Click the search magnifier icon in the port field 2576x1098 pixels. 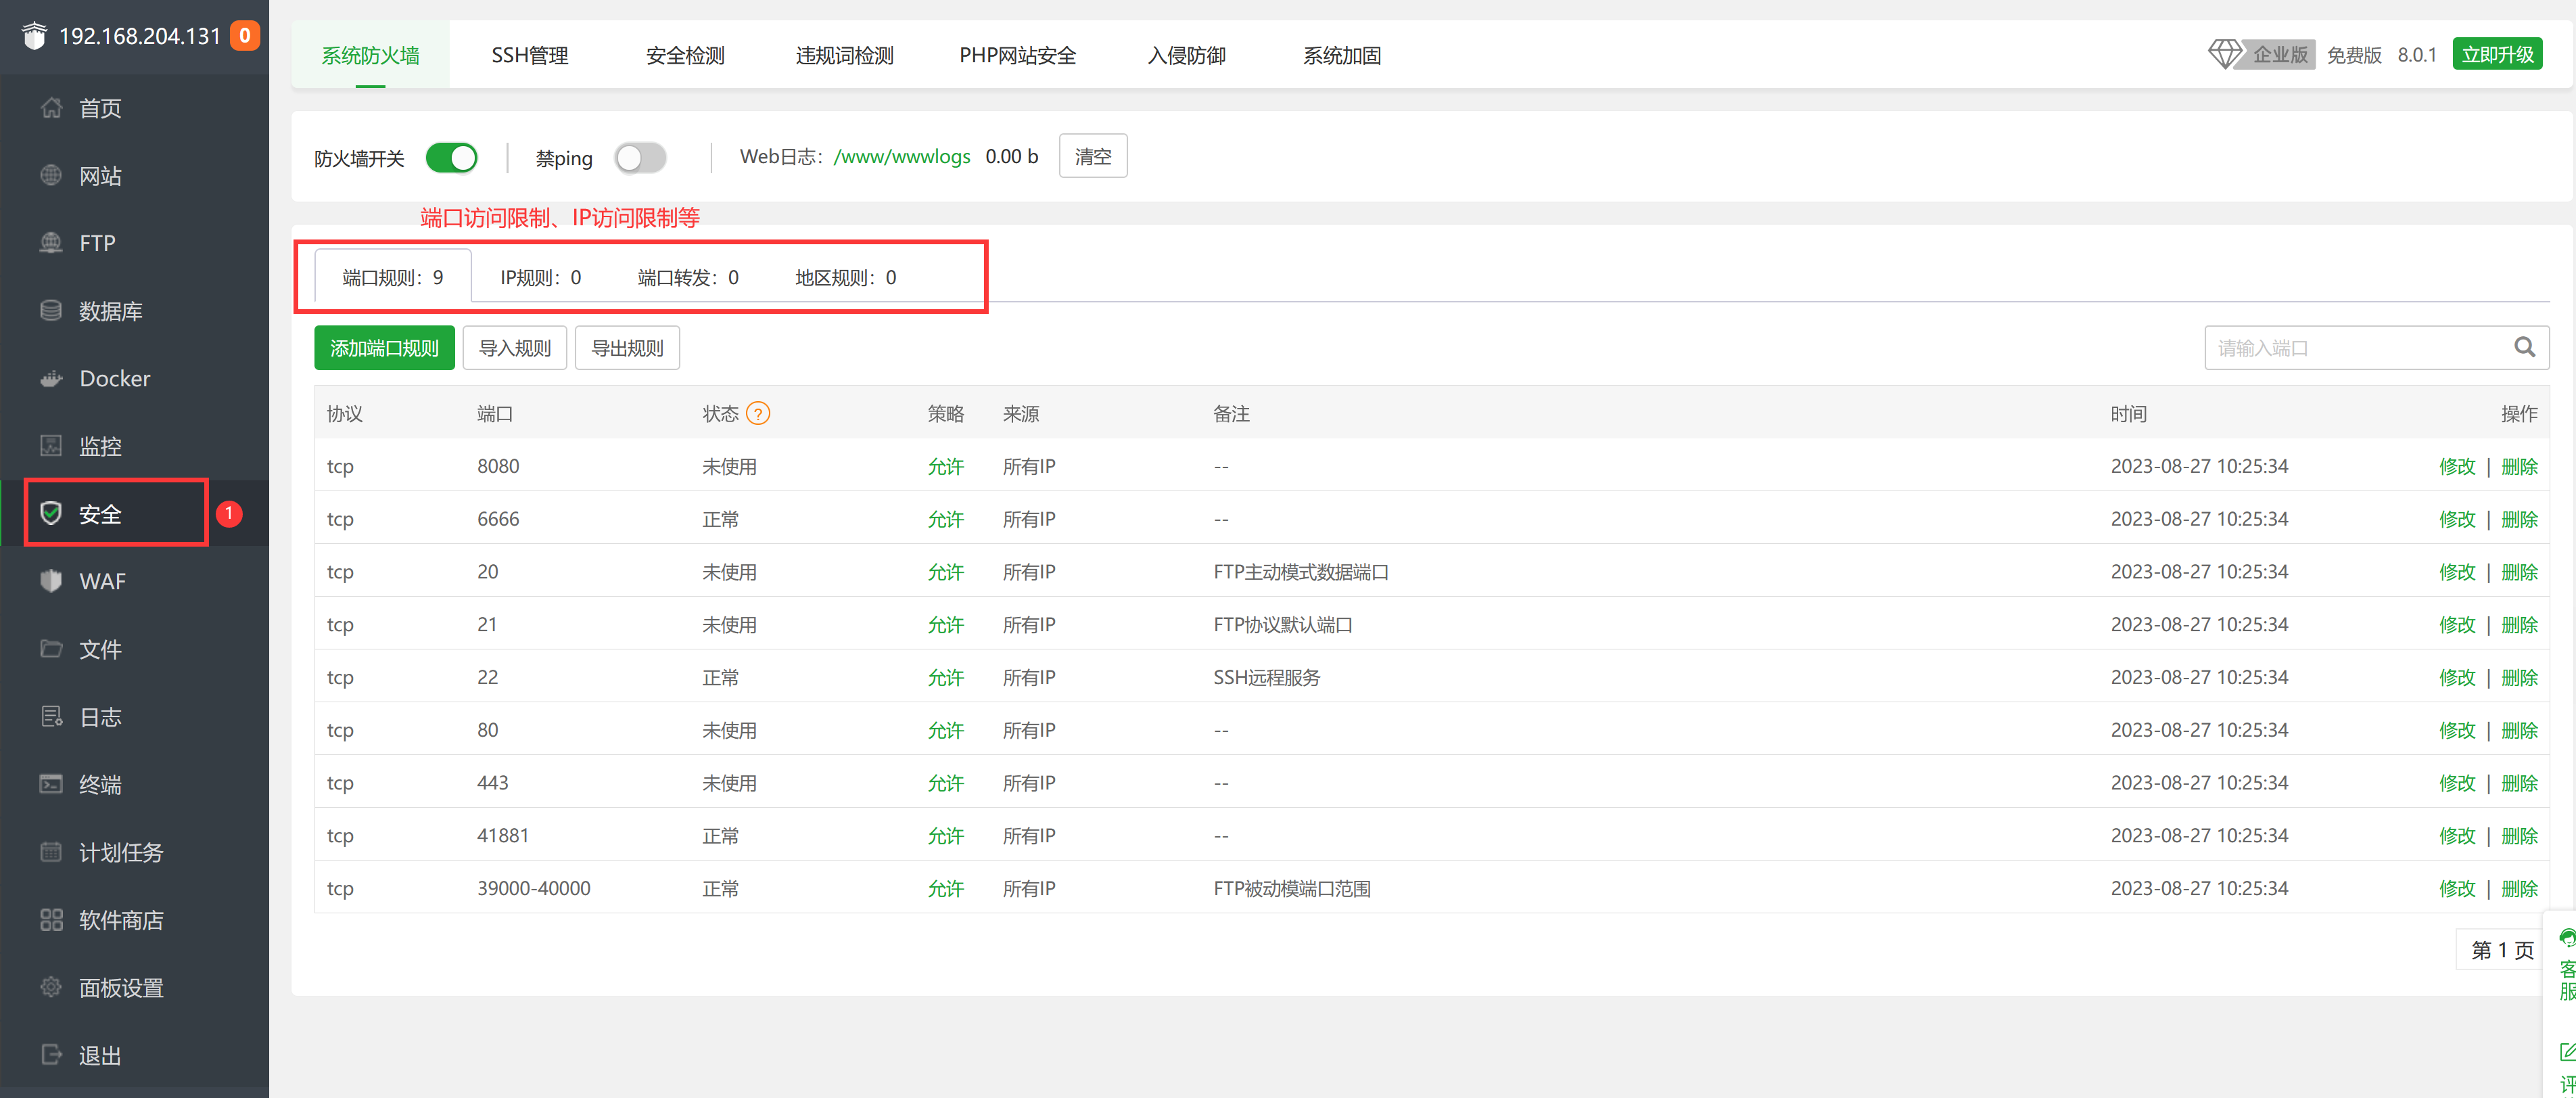[2524, 348]
